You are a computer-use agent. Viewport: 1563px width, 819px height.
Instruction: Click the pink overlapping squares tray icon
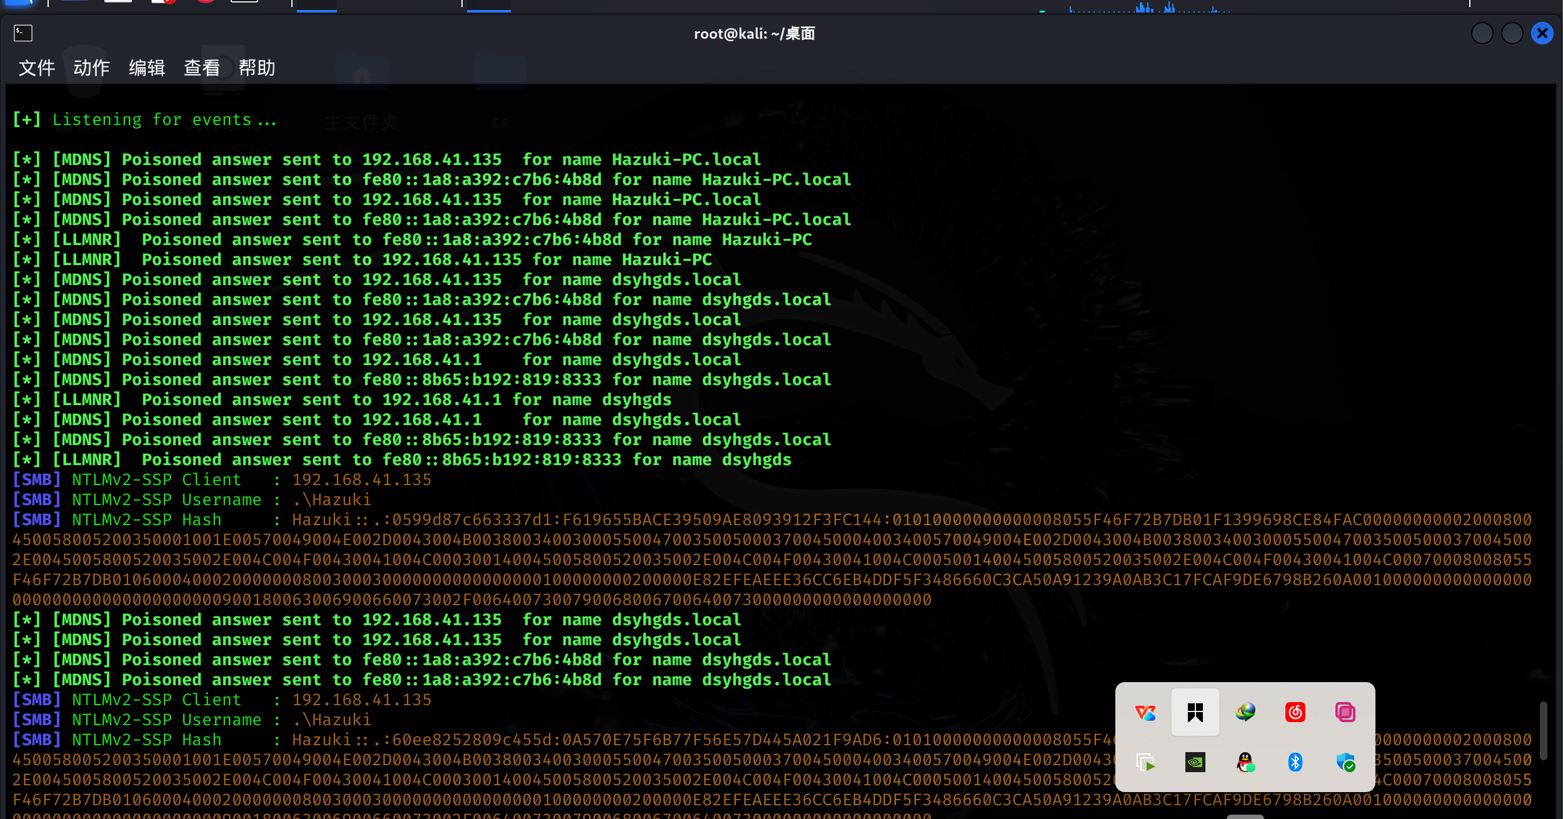pyautogui.click(x=1345, y=712)
